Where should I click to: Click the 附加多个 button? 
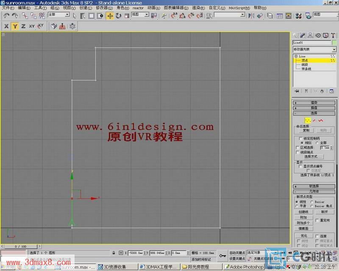[303, 223]
